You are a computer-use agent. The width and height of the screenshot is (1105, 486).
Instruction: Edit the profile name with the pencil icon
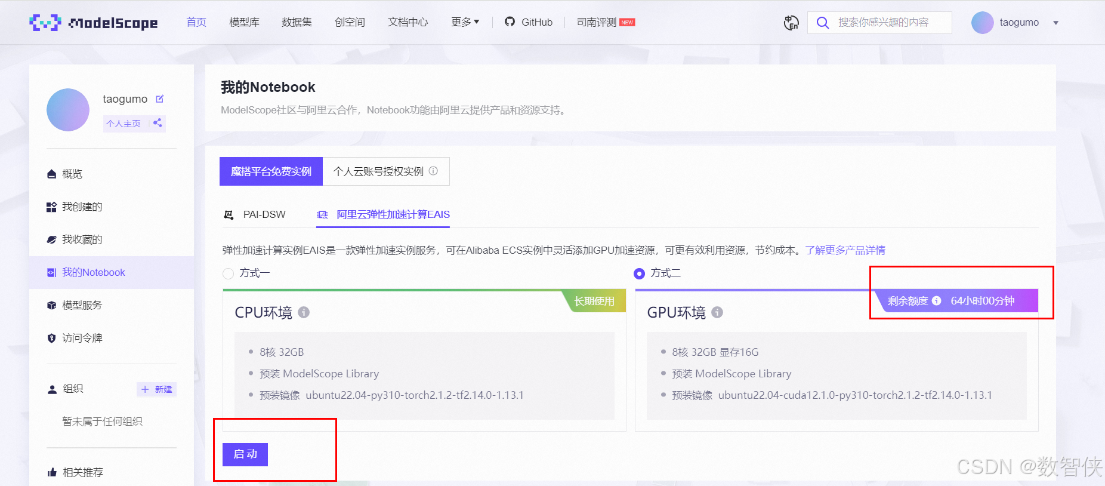[x=160, y=99]
